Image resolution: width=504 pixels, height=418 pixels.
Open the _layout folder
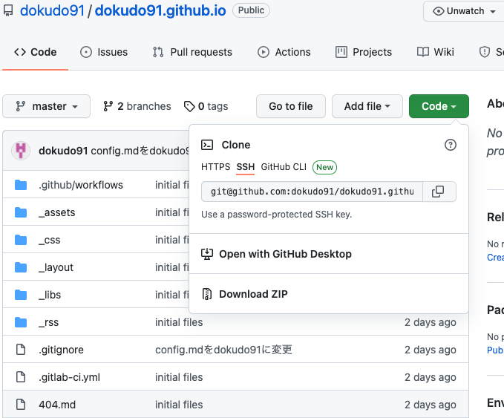[56, 267]
